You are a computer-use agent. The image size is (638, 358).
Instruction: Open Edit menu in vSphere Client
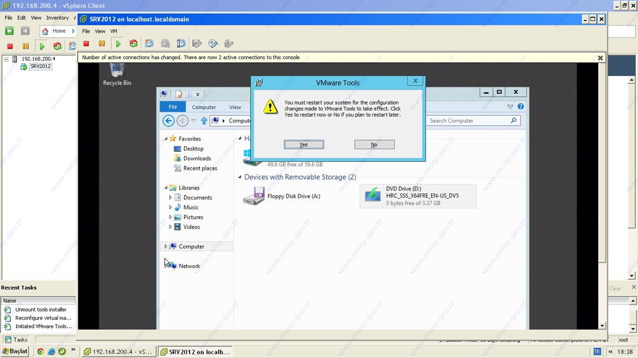tap(21, 18)
